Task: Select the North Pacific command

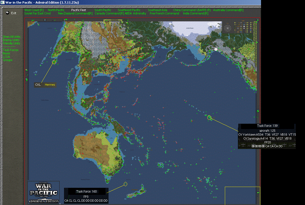Action: (56, 10)
